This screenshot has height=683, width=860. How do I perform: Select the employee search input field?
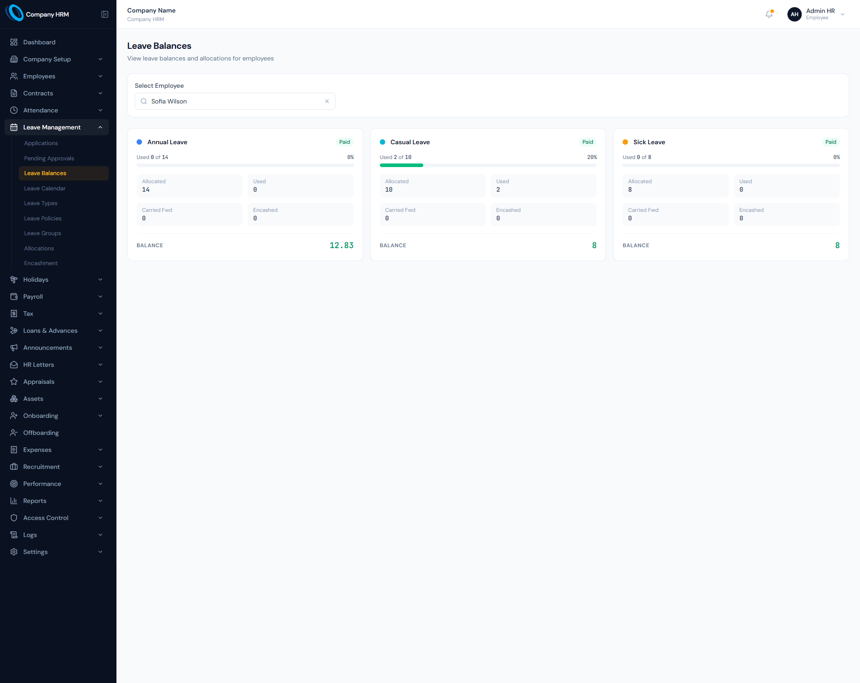[x=235, y=101]
